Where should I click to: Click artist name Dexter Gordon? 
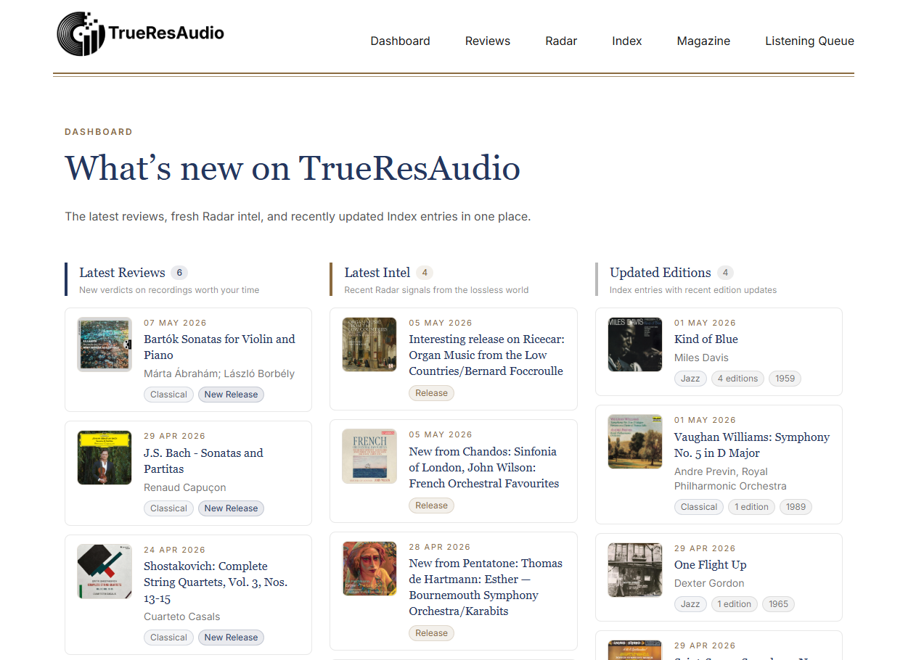click(709, 583)
